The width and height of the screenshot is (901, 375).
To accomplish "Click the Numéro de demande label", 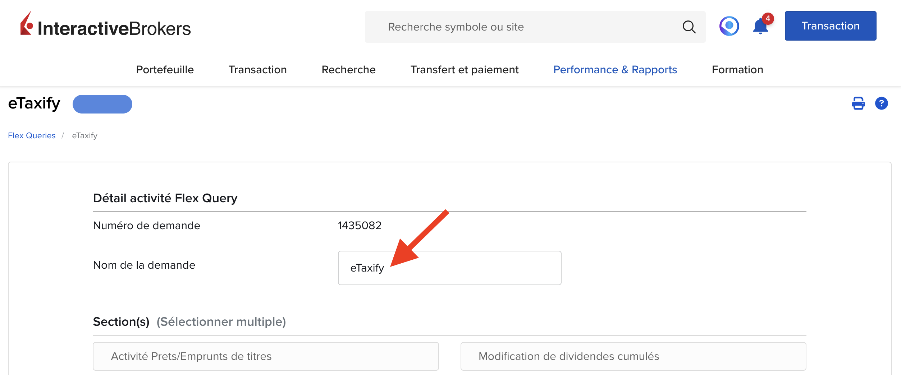I will click(147, 226).
